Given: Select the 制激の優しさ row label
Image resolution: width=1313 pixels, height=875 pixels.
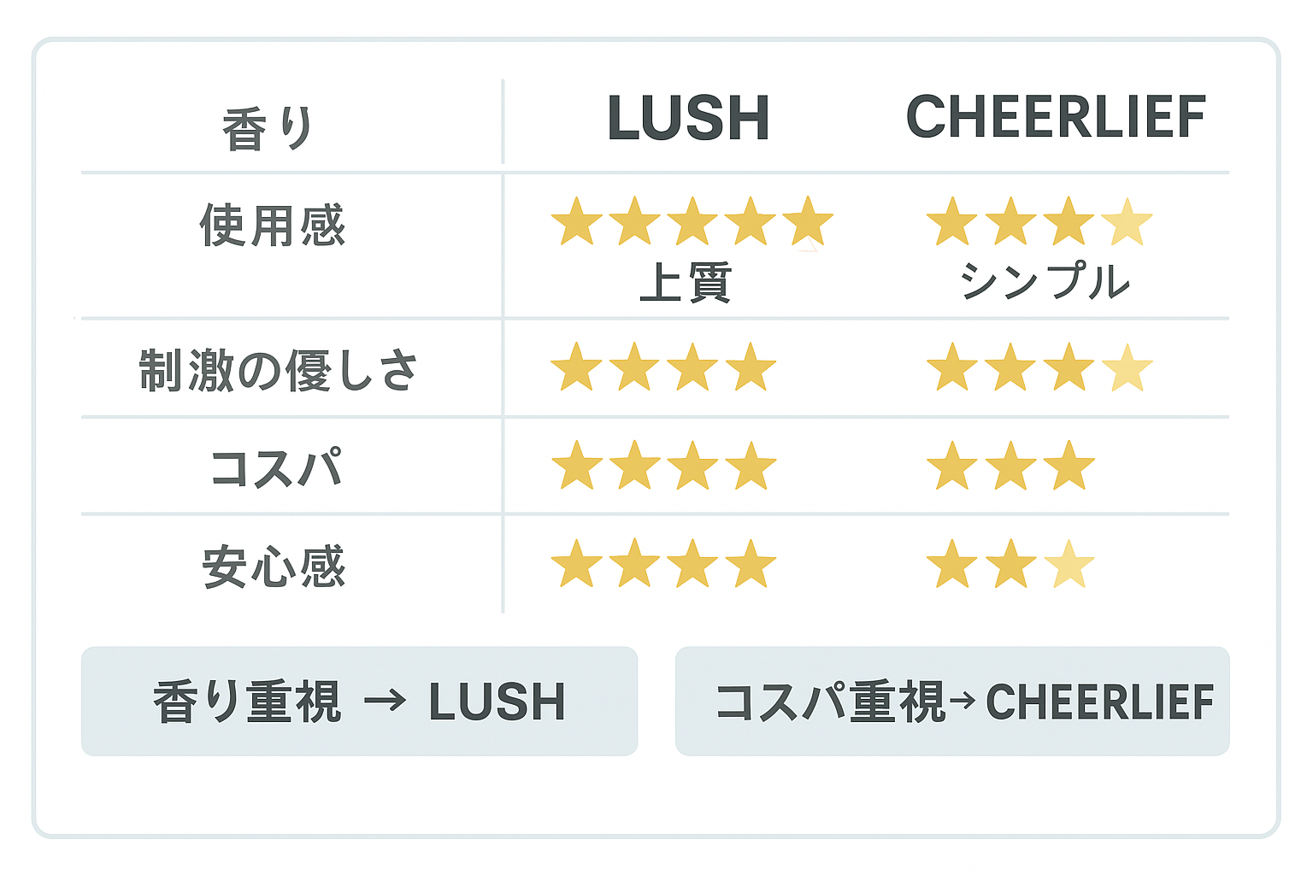Looking at the screenshot, I should [x=279, y=370].
